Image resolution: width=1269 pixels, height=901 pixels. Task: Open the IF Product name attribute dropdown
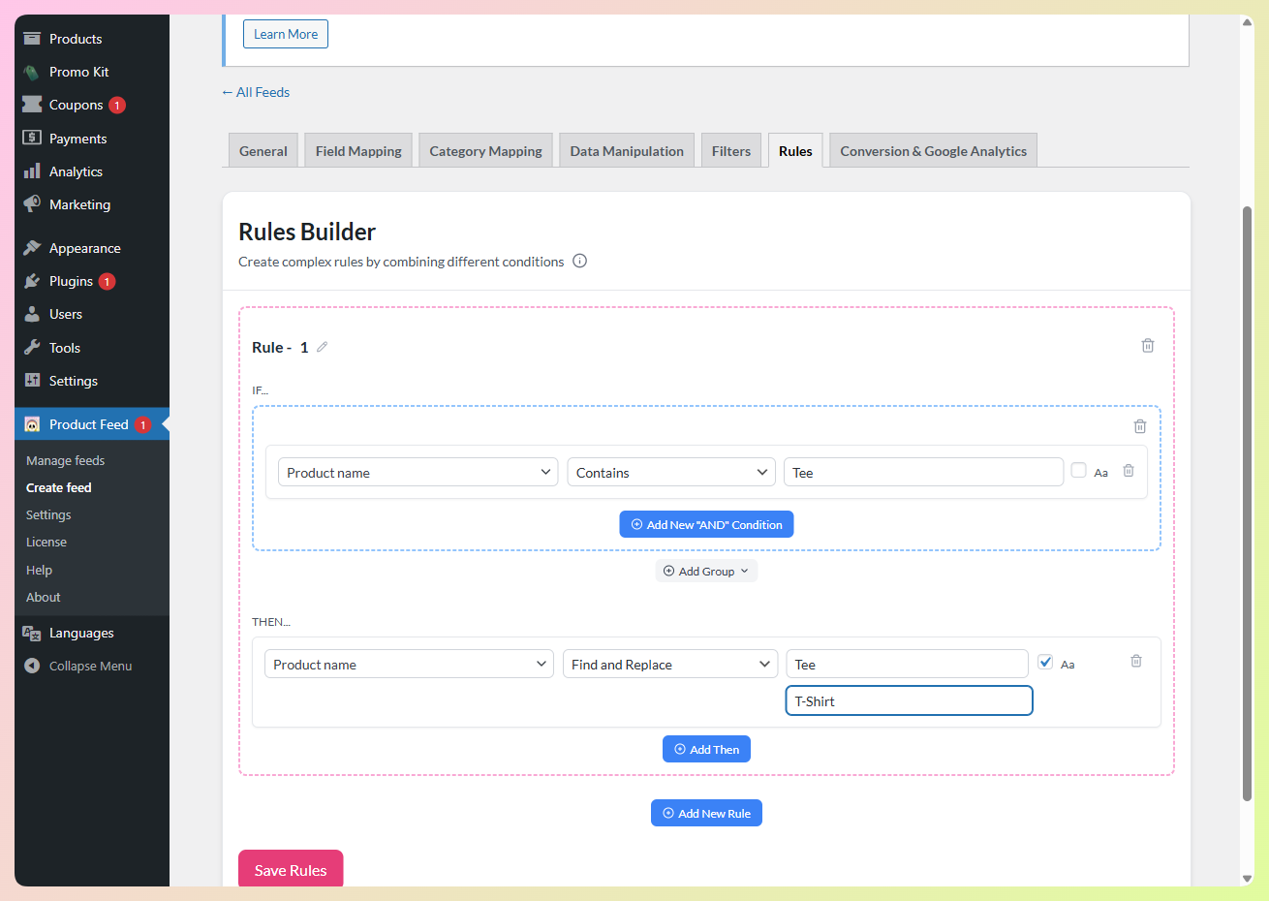click(x=418, y=472)
